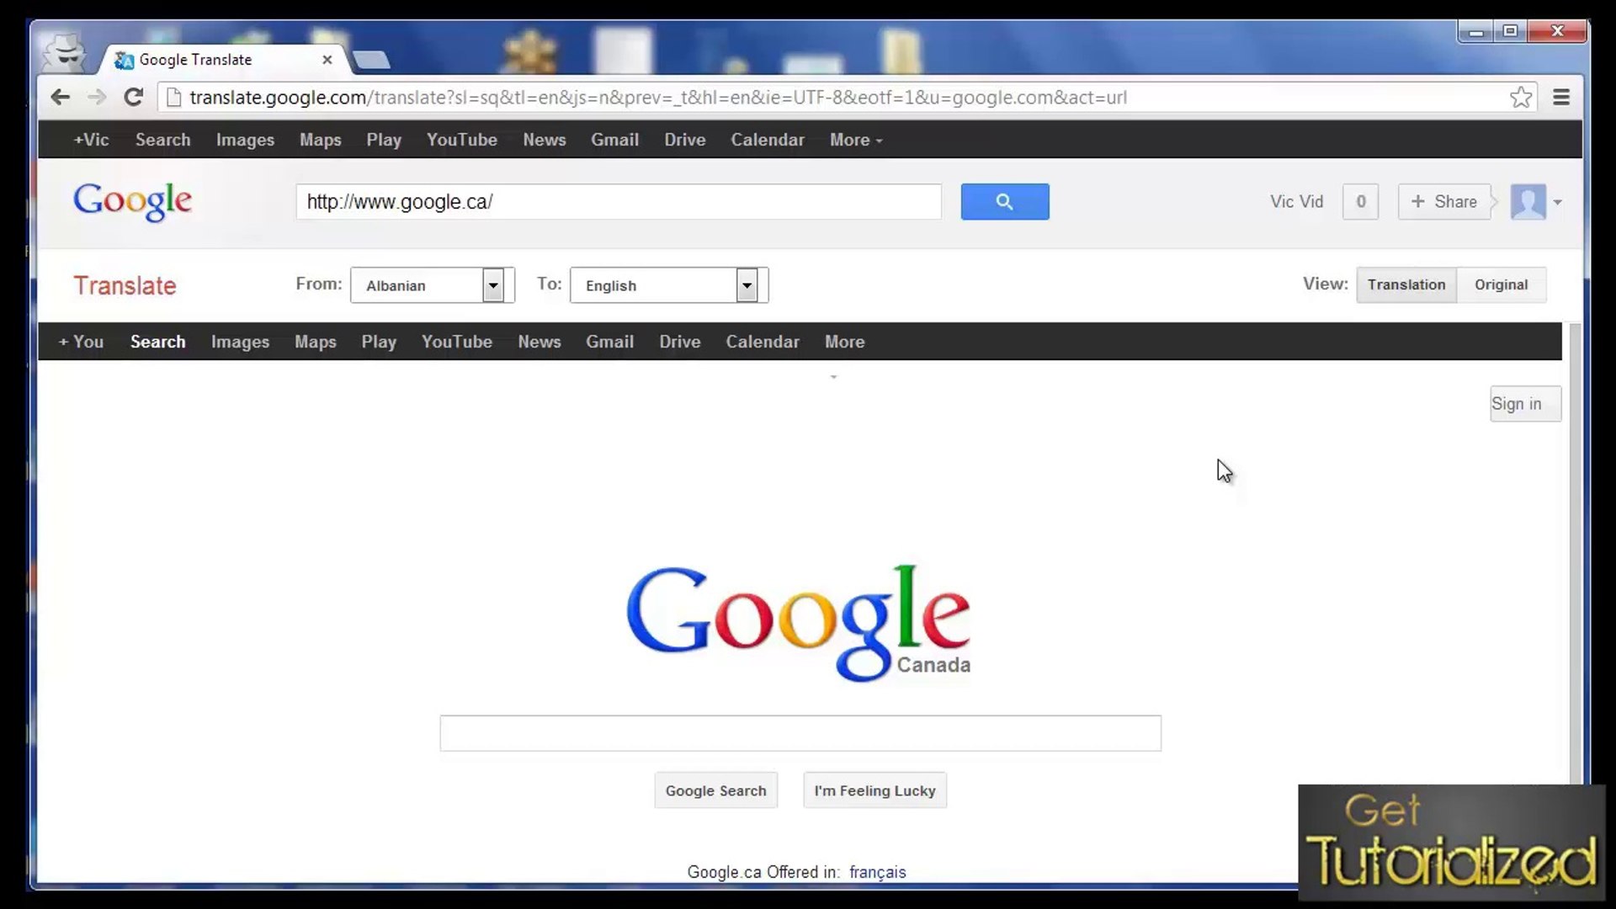Viewport: 1616px width, 909px height.
Task: Enable the Translation view
Action: point(1406,284)
